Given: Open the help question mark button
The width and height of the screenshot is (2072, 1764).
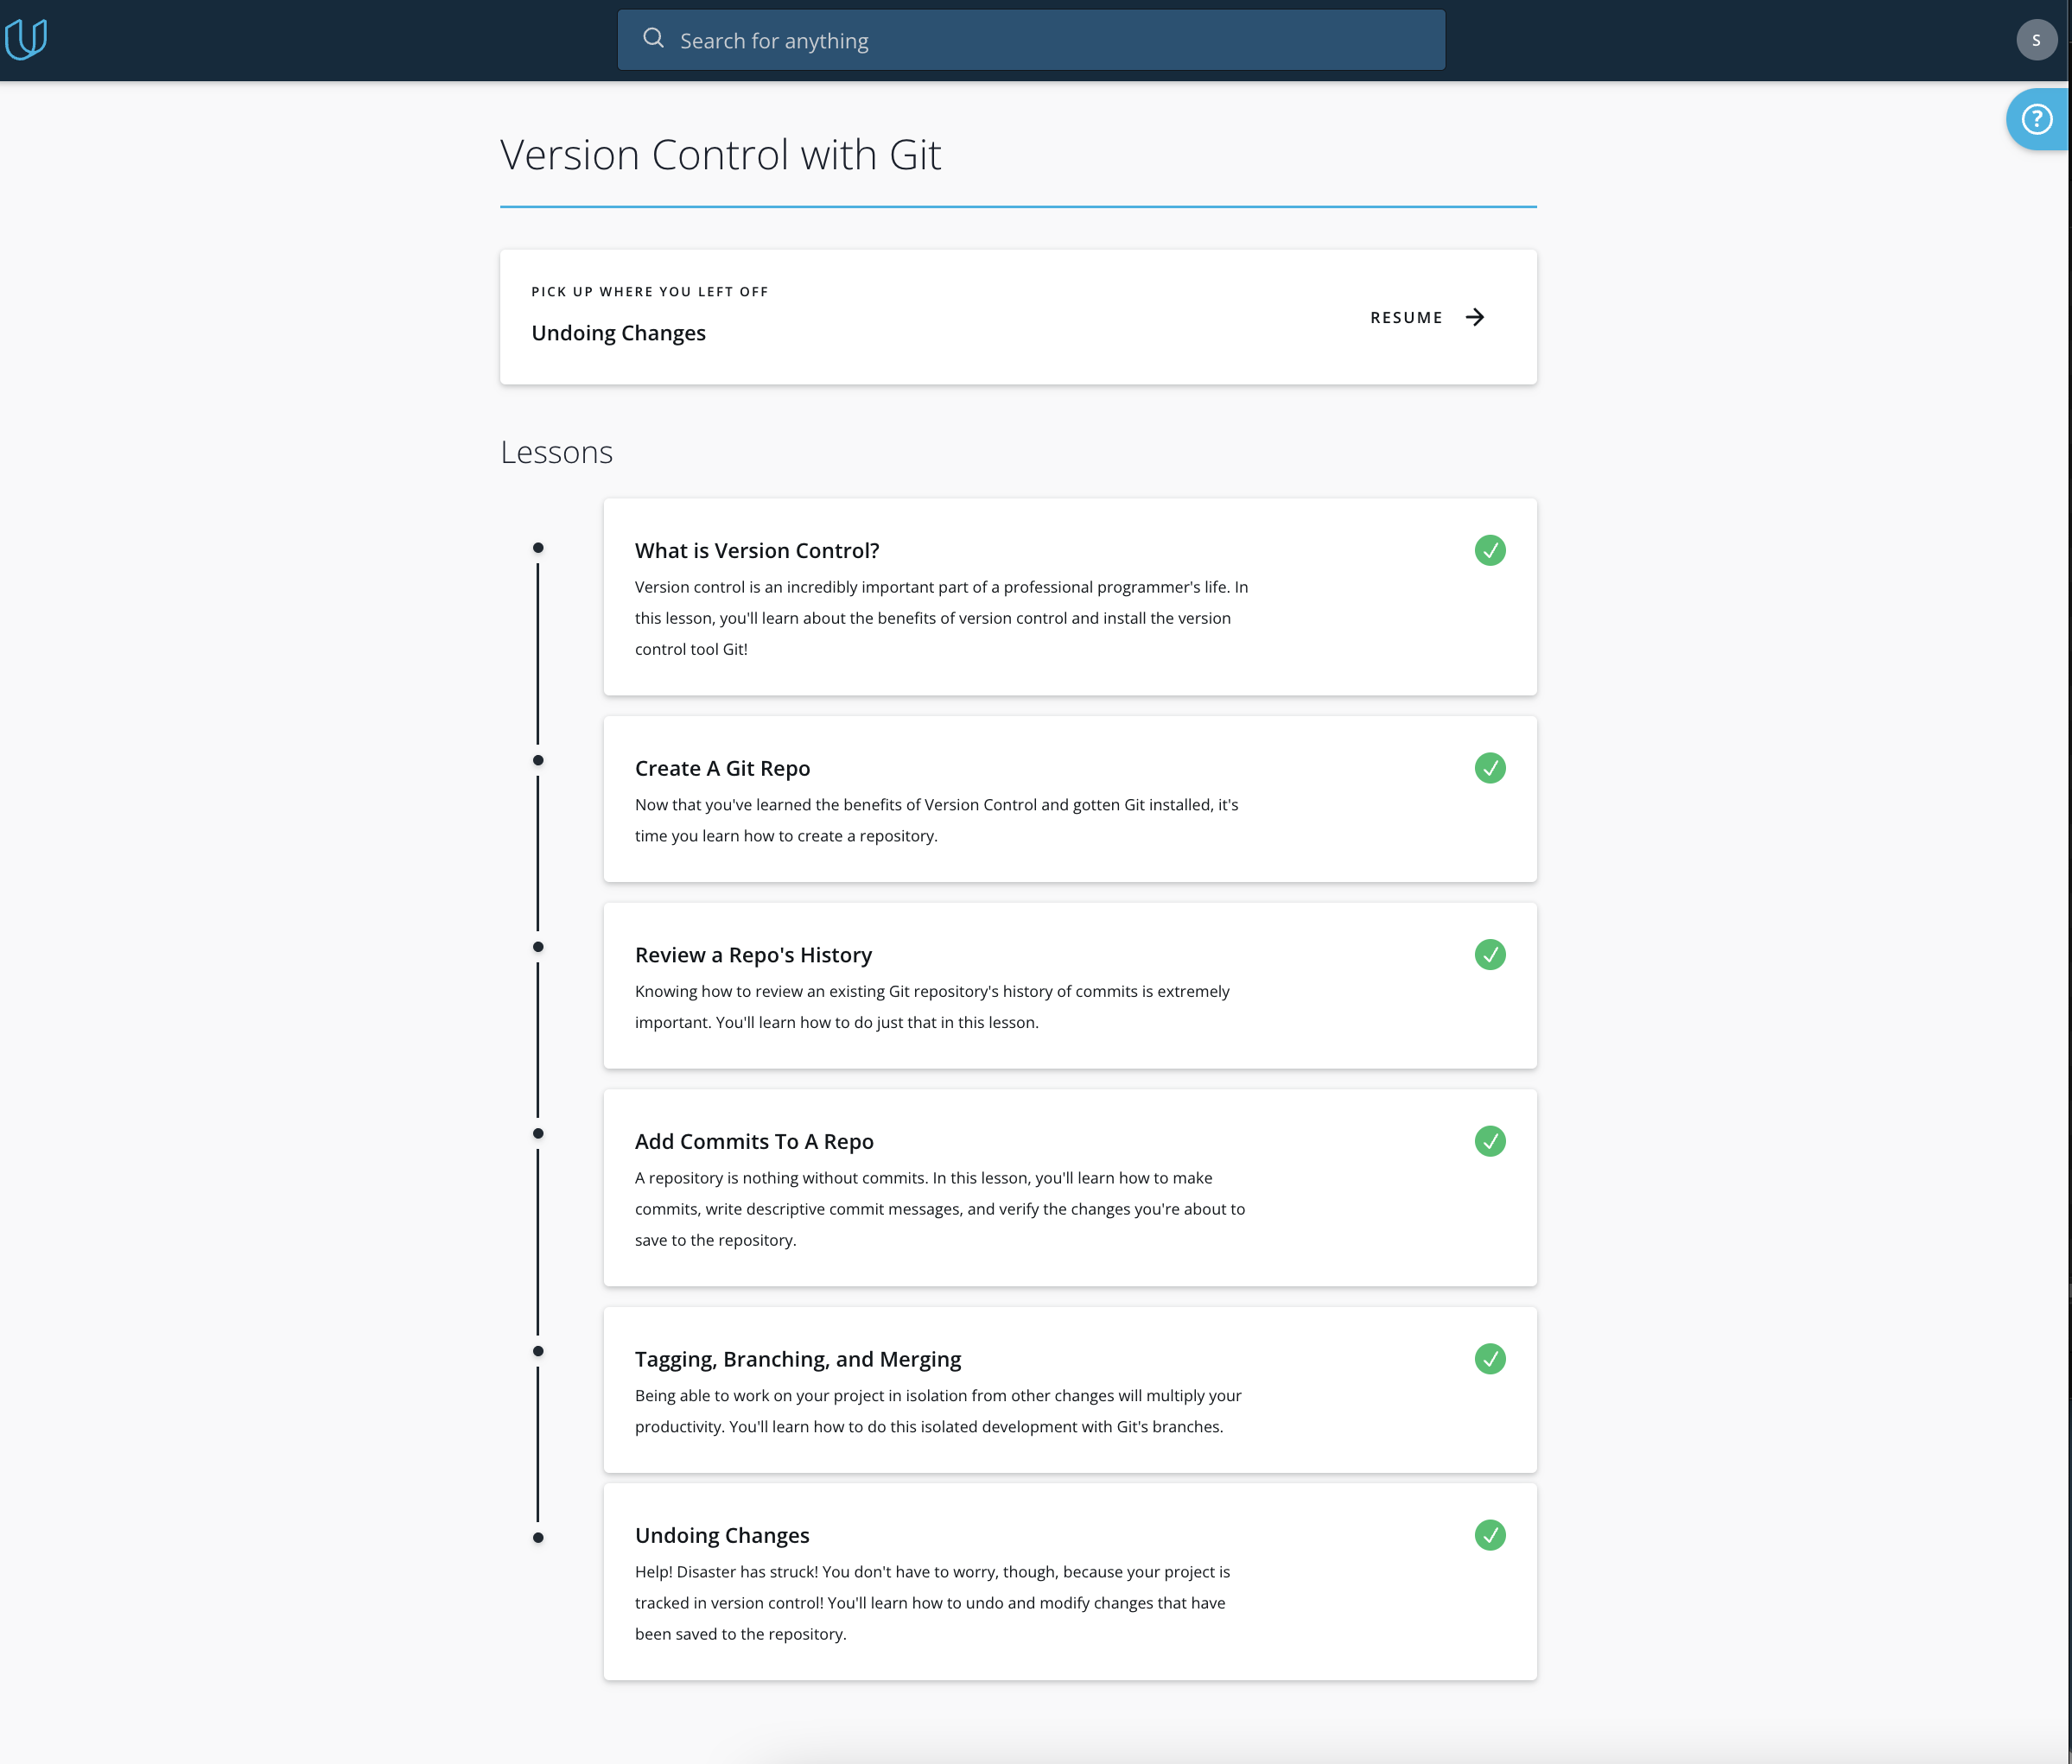Looking at the screenshot, I should 2037,120.
